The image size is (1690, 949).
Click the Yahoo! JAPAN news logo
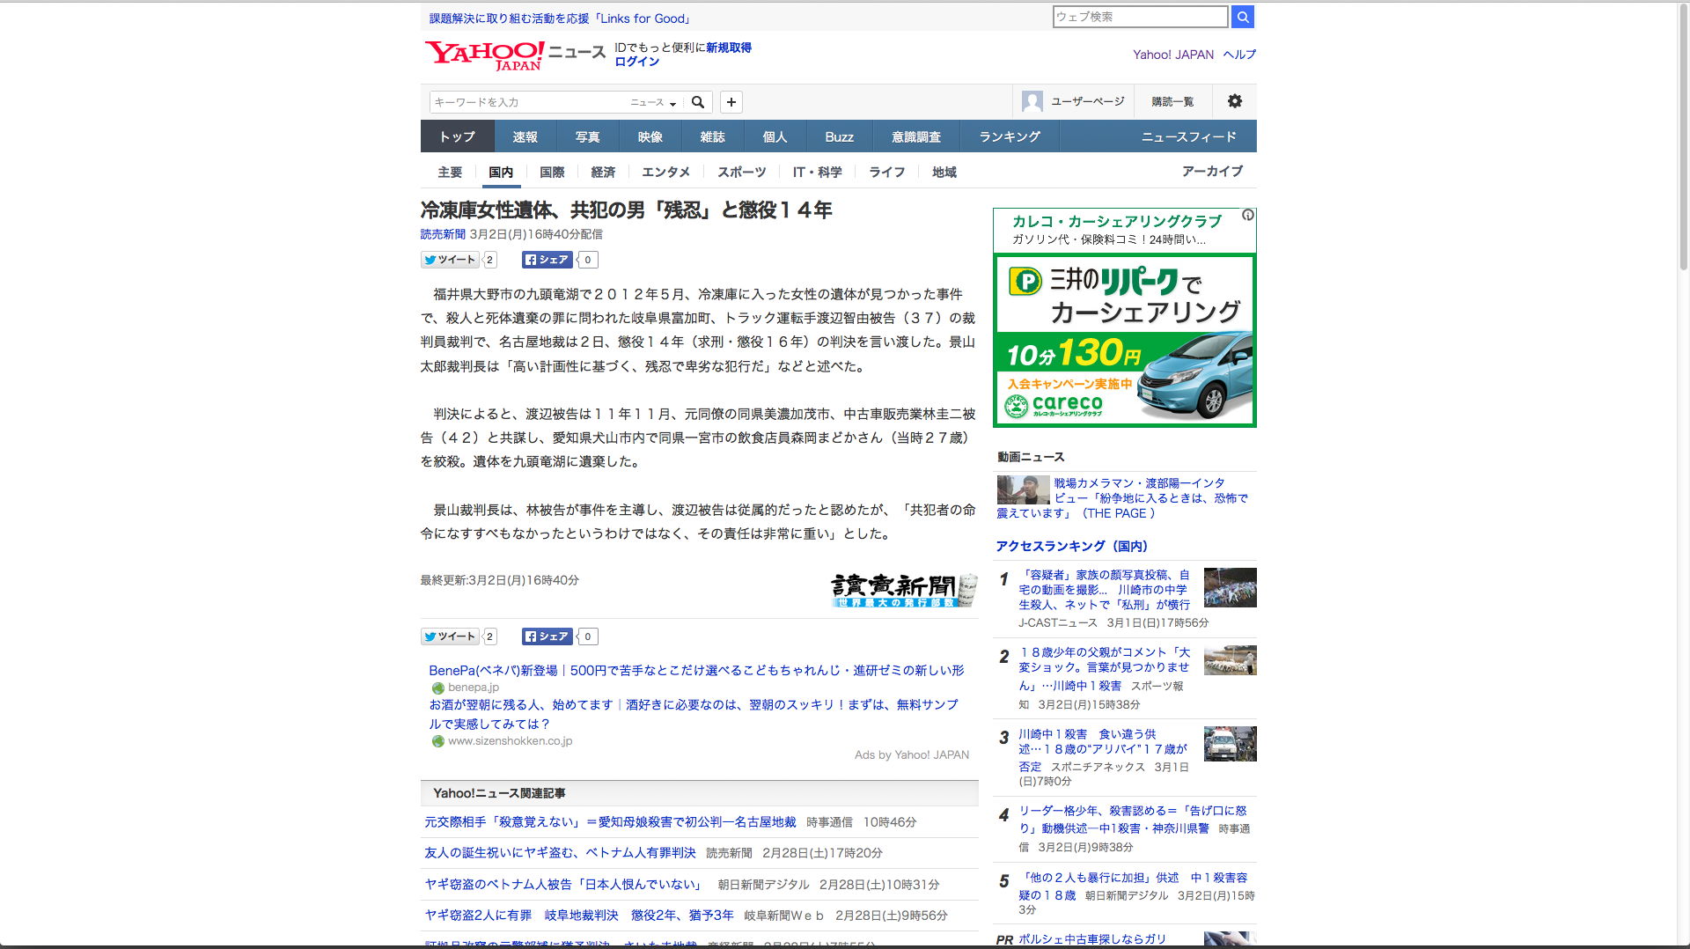(x=514, y=55)
